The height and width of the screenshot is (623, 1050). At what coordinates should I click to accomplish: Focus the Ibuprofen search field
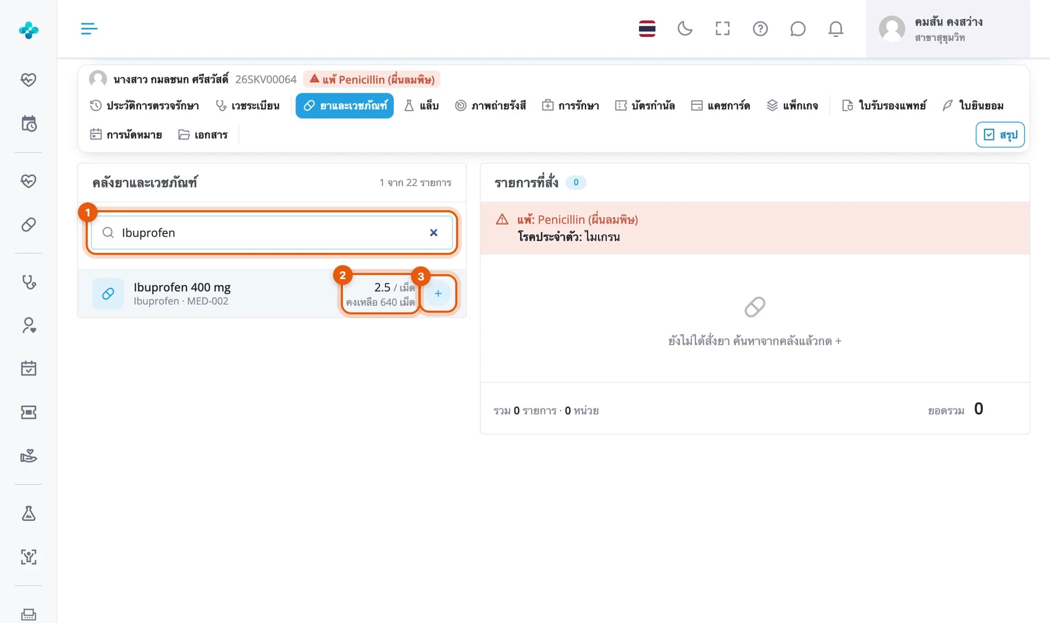click(x=271, y=232)
